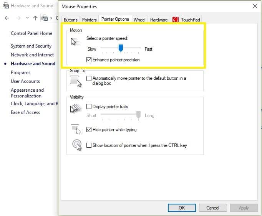Image resolution: width=262 pixels, height=216 pixels.
Task: Switch to the Wheel tab
Action: pos(139,20)
